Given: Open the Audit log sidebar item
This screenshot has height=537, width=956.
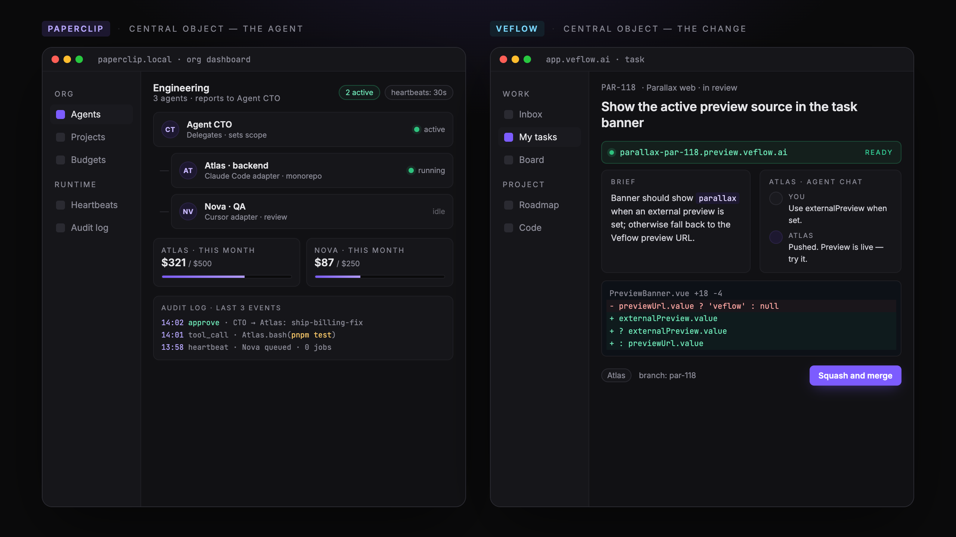Looking at the screenshot, I should click(91, 228).
